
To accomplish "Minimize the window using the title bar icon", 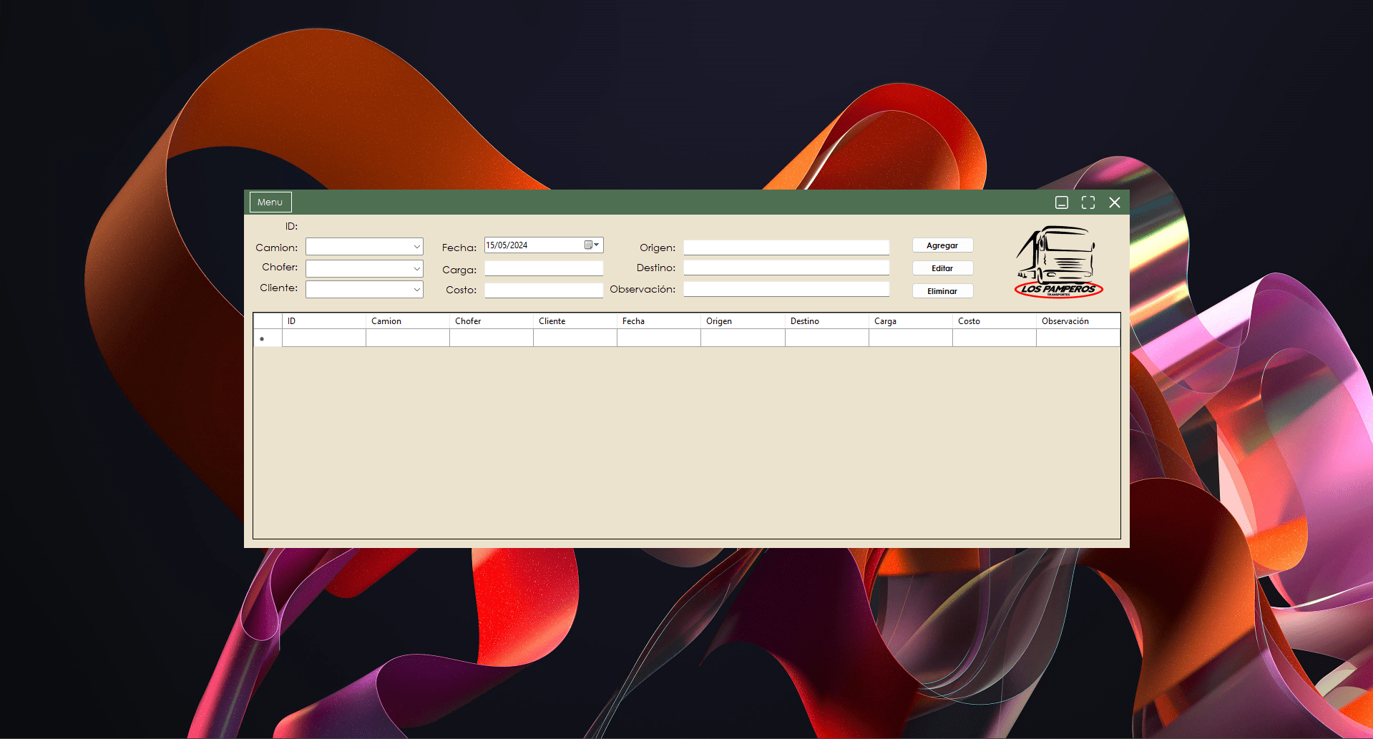I will pyautogui.click(x=1062, y=202).
